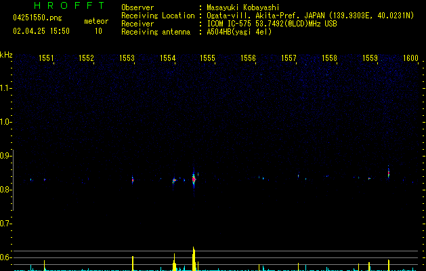
Task: Select the filename 04251550.png
Action: [37, 18]
